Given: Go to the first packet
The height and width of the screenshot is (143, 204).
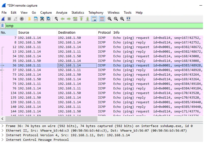Looking at the screenshot, I should [x=81, y=19].
